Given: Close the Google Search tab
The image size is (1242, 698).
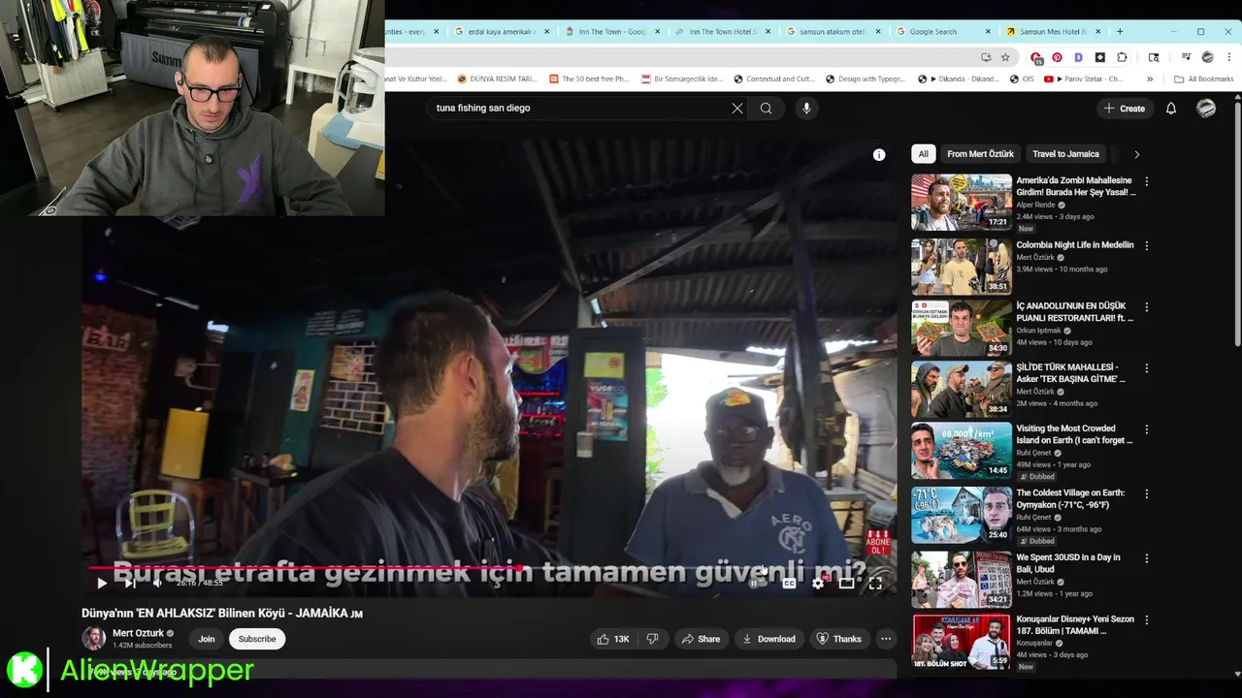Looking at the screenshot, I should tap(989, 31).
